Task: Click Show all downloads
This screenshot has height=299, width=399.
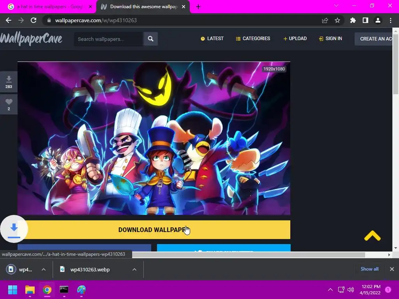Action: (x=369, y=269)
